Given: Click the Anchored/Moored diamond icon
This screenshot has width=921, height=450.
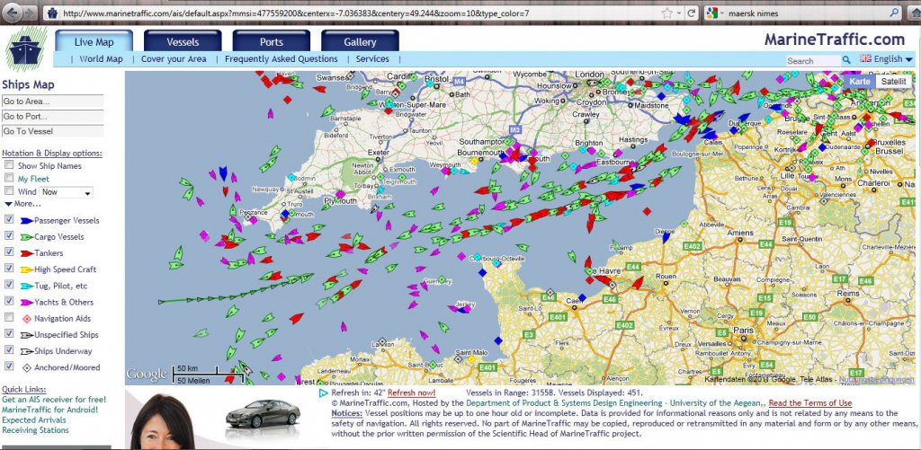Looking at the screenshot, I should click(26, 368).
